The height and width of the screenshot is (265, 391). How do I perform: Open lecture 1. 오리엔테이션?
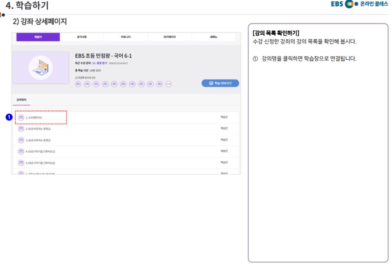click(x=34, y=117)
